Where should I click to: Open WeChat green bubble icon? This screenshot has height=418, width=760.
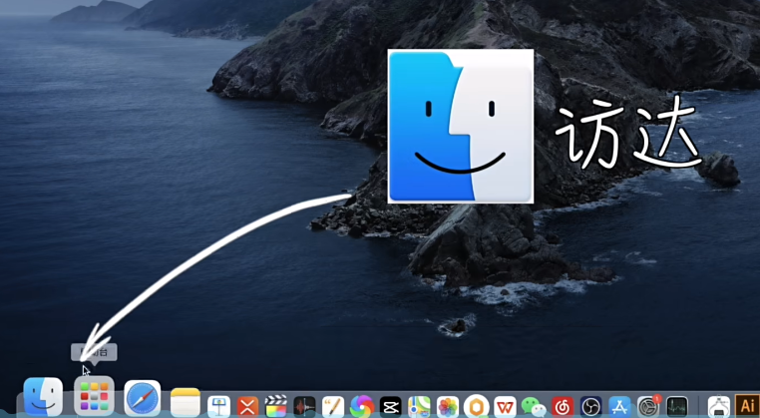(534, 406)
